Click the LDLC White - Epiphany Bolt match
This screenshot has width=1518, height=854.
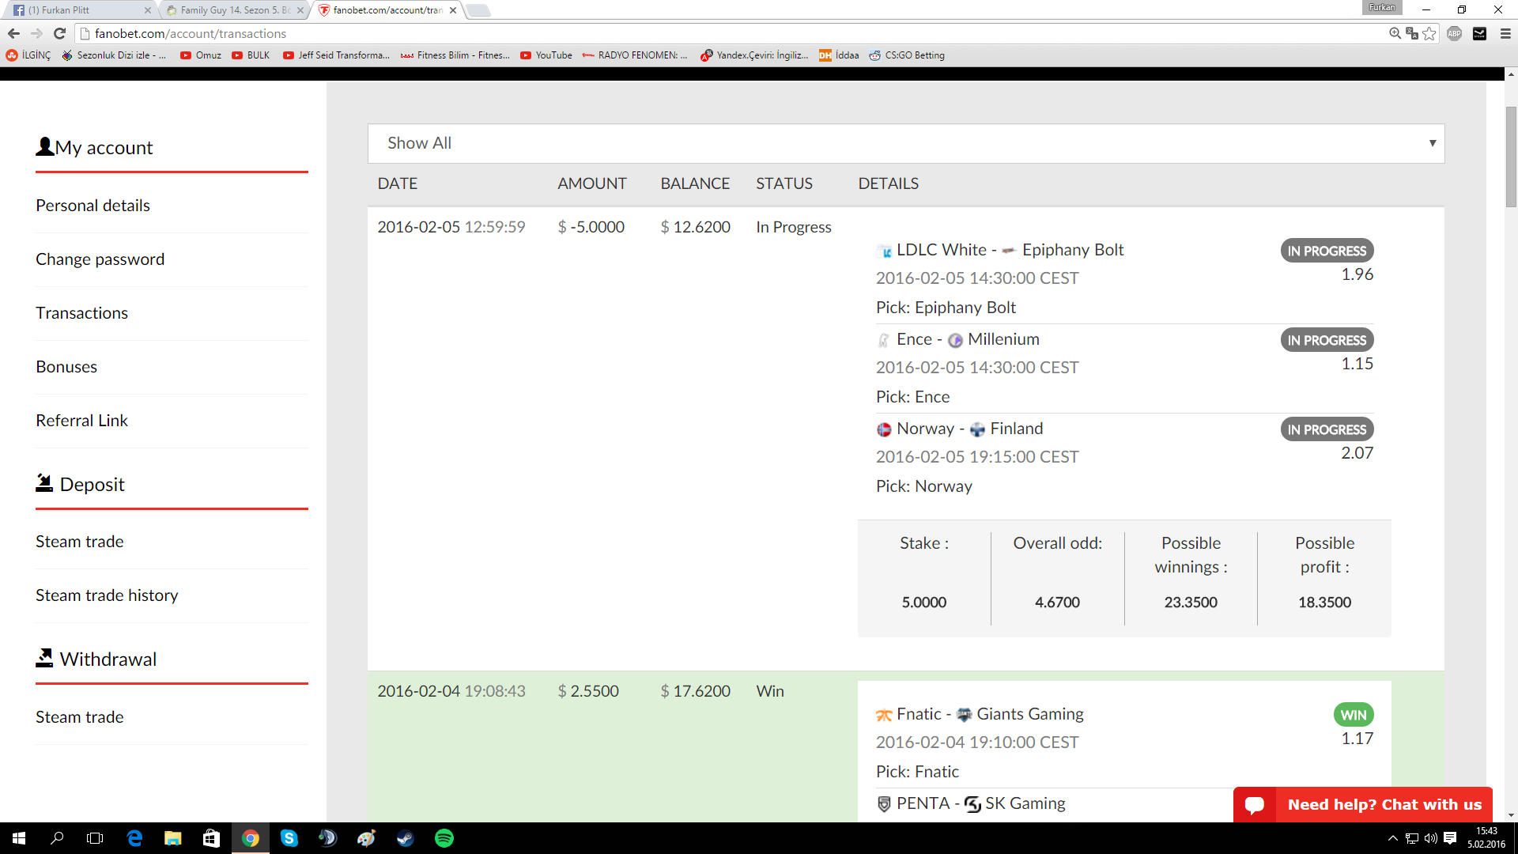pyautogui.click(x=999, y=250)
